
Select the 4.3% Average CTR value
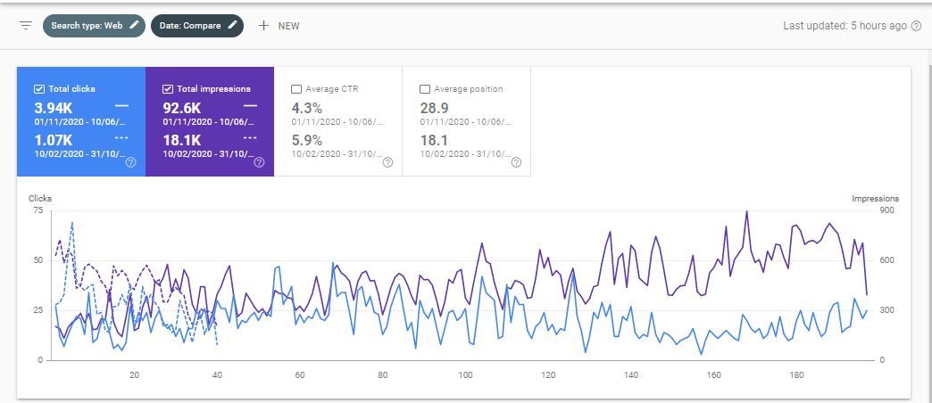point(308,107)
